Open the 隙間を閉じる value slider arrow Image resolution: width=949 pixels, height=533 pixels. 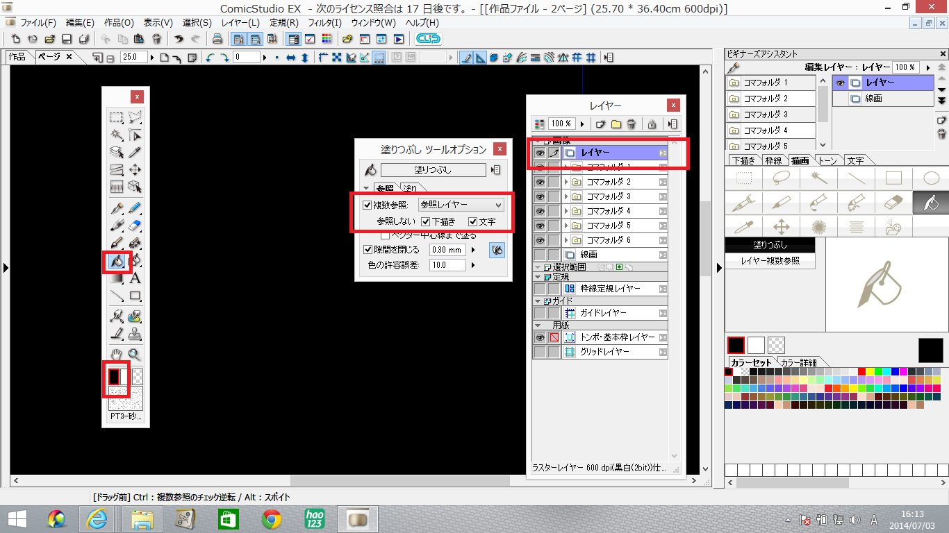[x=473, y=250]
